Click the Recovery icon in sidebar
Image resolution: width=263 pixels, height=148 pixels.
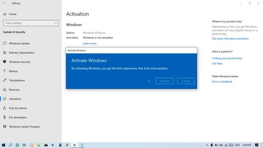point(5,90)
